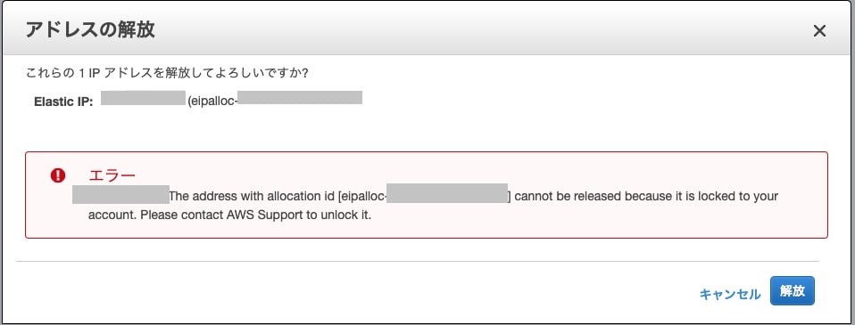855x325 pixels.
Task: Click the アドレスの解放 dialog title
Action: (90, 30)
